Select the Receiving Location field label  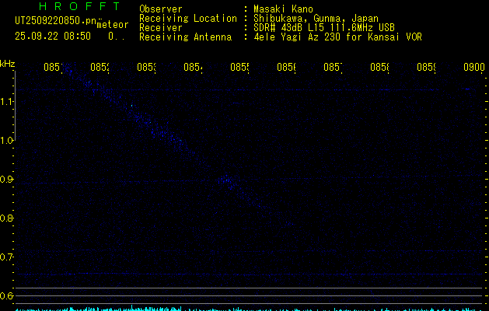pyautogui.click(x=187, y=18)
